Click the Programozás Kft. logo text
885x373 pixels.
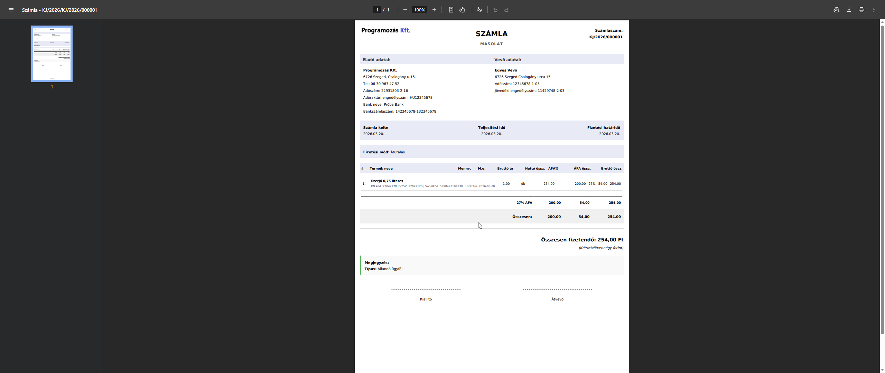(x=386, y=30)
